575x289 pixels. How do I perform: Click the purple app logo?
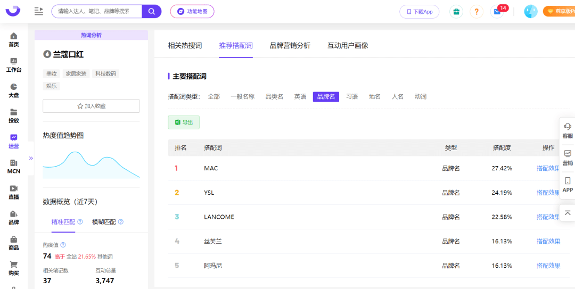point(13,11)
